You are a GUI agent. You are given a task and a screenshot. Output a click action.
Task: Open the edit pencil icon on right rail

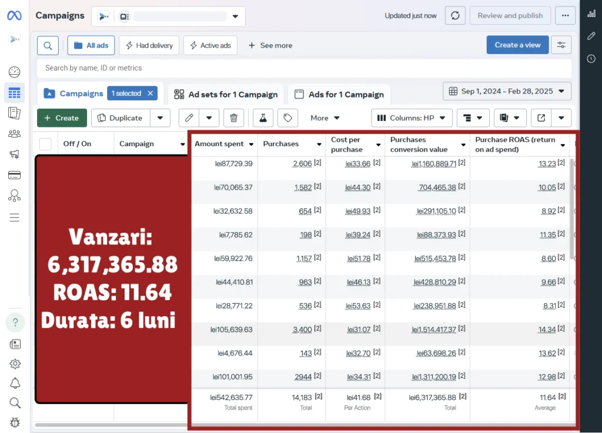tap(591, 36)
